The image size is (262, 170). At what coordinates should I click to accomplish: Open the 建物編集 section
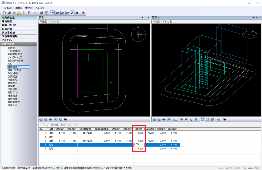point(19,22)
